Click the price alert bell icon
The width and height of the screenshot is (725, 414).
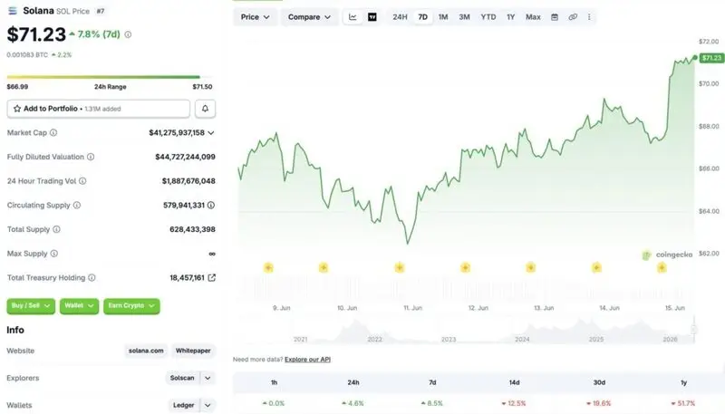coord(205,109)
